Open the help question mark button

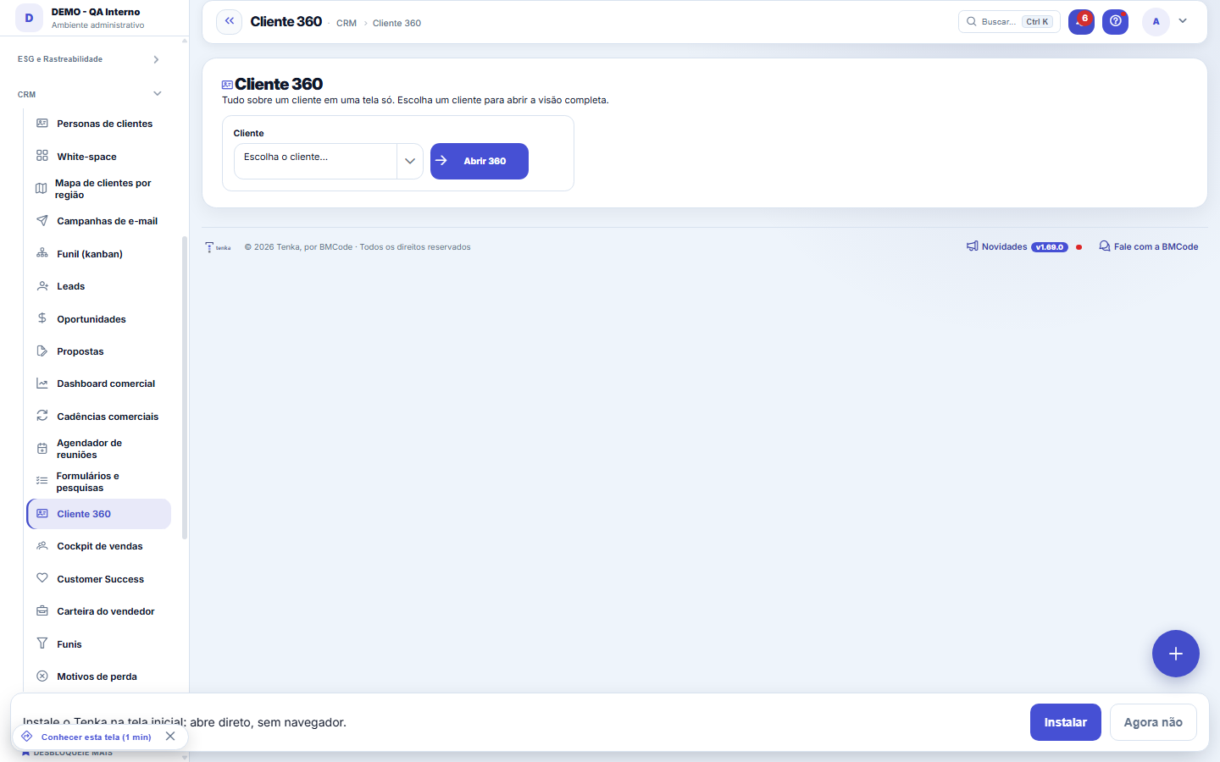click(x=1116, y=21)
